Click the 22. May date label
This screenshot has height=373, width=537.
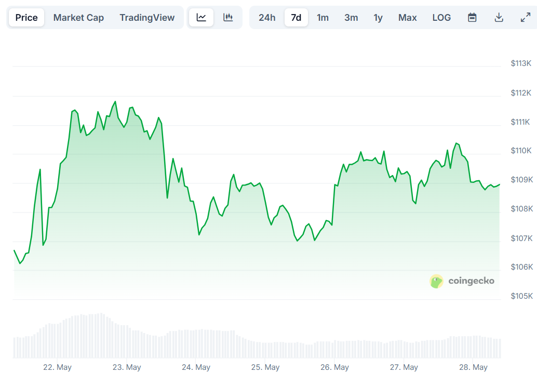click(57, 367)
